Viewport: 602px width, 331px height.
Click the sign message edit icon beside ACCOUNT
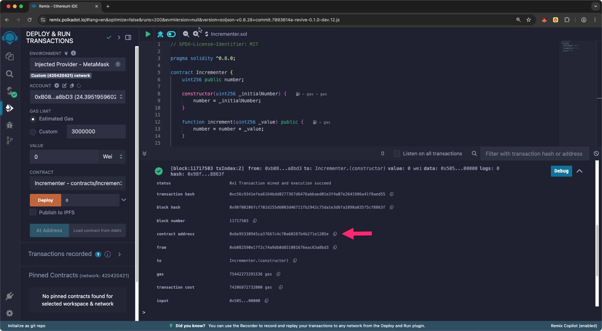(x=64, y=86)
